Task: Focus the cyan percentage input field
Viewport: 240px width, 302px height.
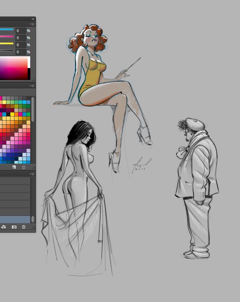Action: click(x=21, y=31)
